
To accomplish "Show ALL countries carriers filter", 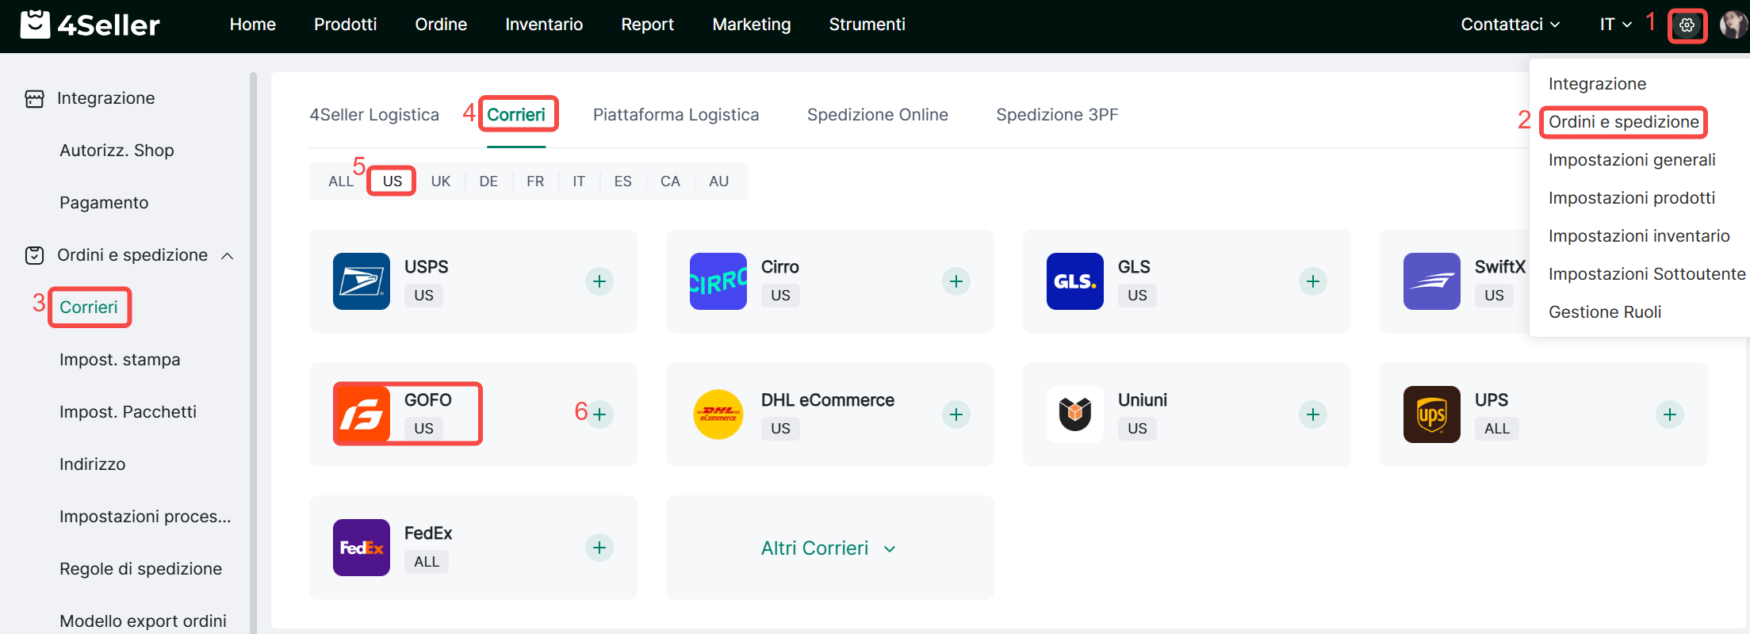I will 341,181.
